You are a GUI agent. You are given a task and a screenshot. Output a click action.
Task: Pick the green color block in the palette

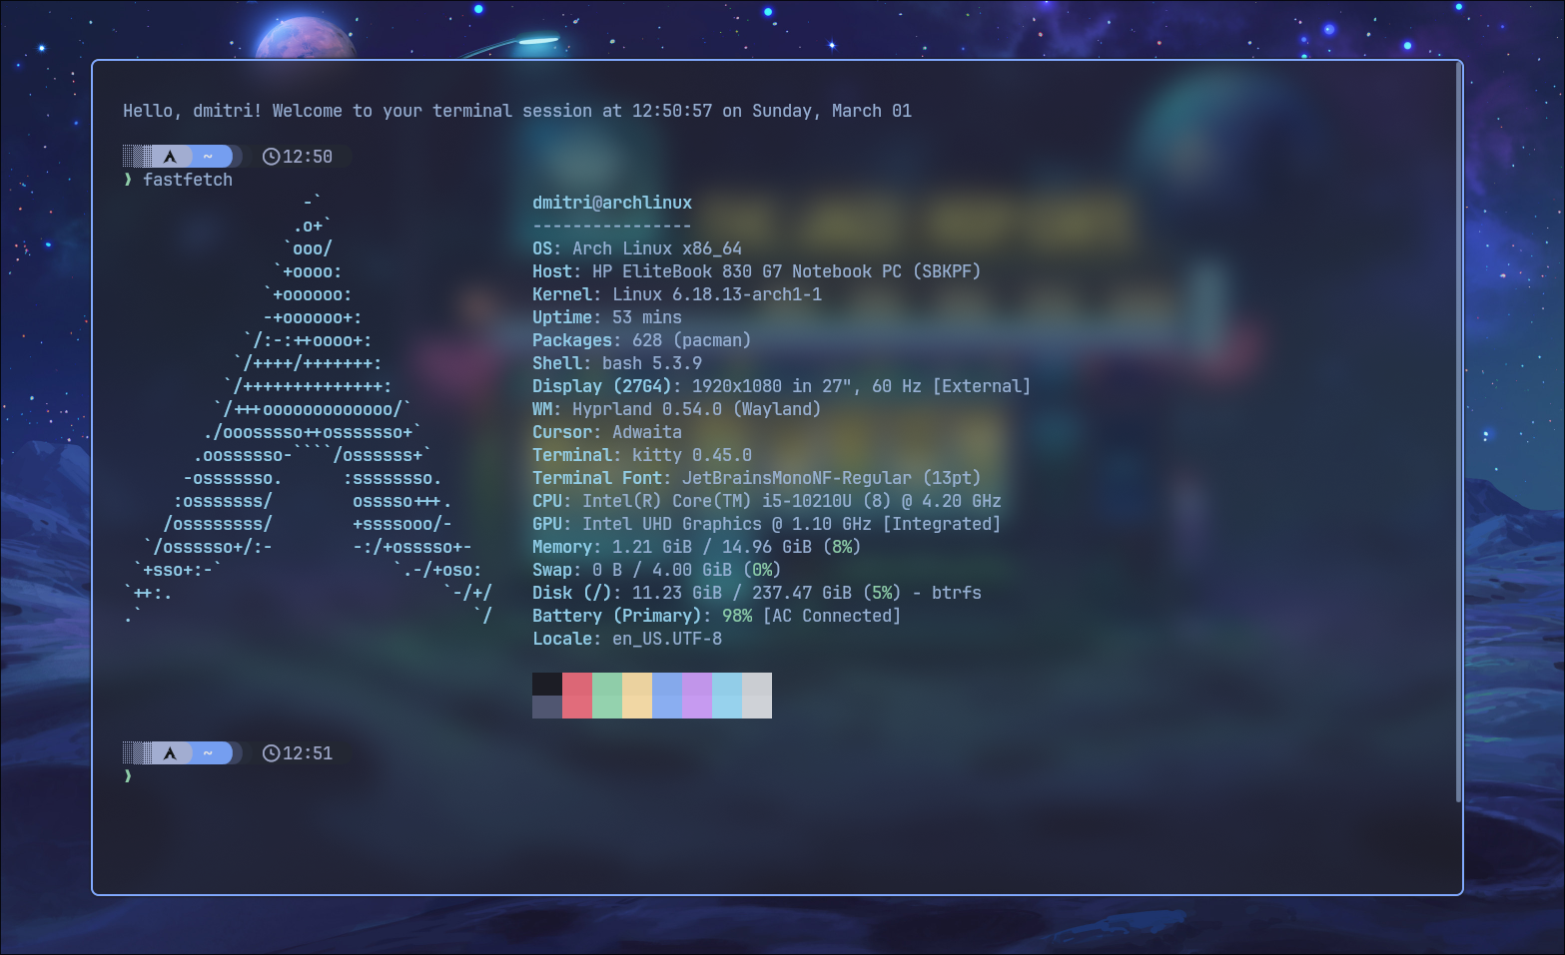pos(607,695)
